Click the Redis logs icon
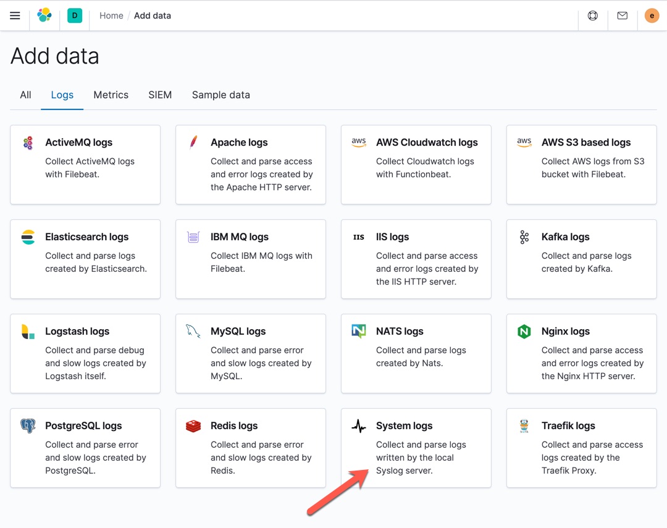Image resolution: width=667 pixels, height=528 pixels. coord(193,426)
